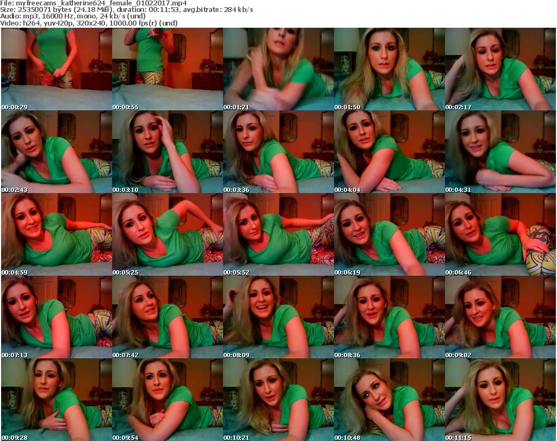Pick the frame stamped 00:06:46
The image size is (557, 441).
pos(500,235)
